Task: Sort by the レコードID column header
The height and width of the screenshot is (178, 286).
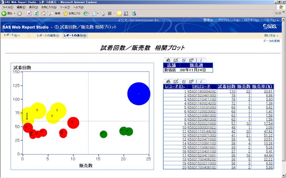Action: point(175,86)
